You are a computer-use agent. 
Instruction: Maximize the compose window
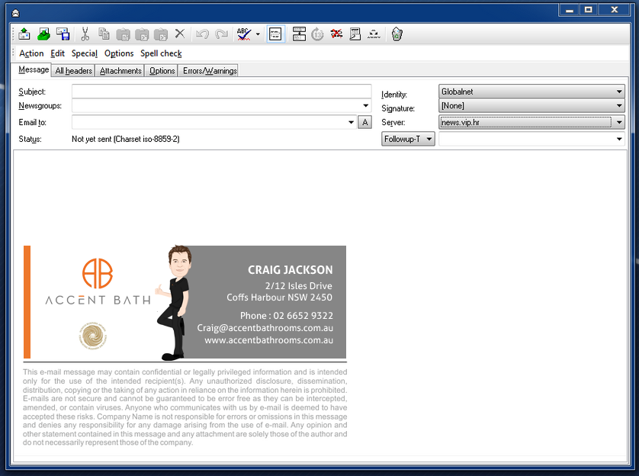[589, 10]
